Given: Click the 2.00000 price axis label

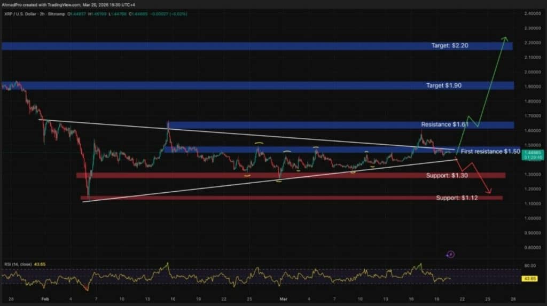Looking at the screenshot, I should click(532, 72).
